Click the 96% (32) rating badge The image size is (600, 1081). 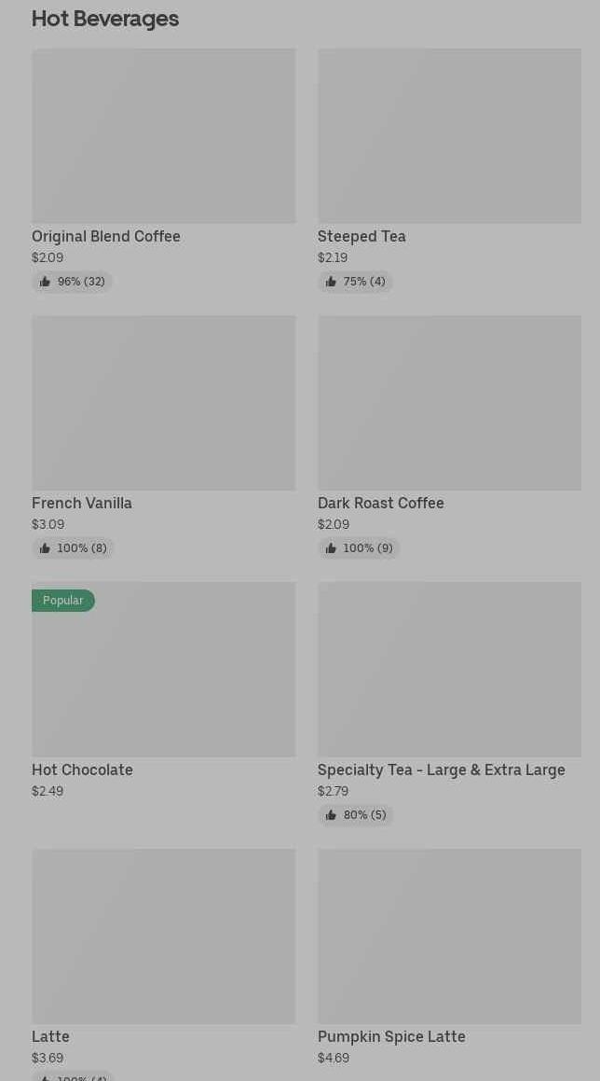(x=73, y=282)
